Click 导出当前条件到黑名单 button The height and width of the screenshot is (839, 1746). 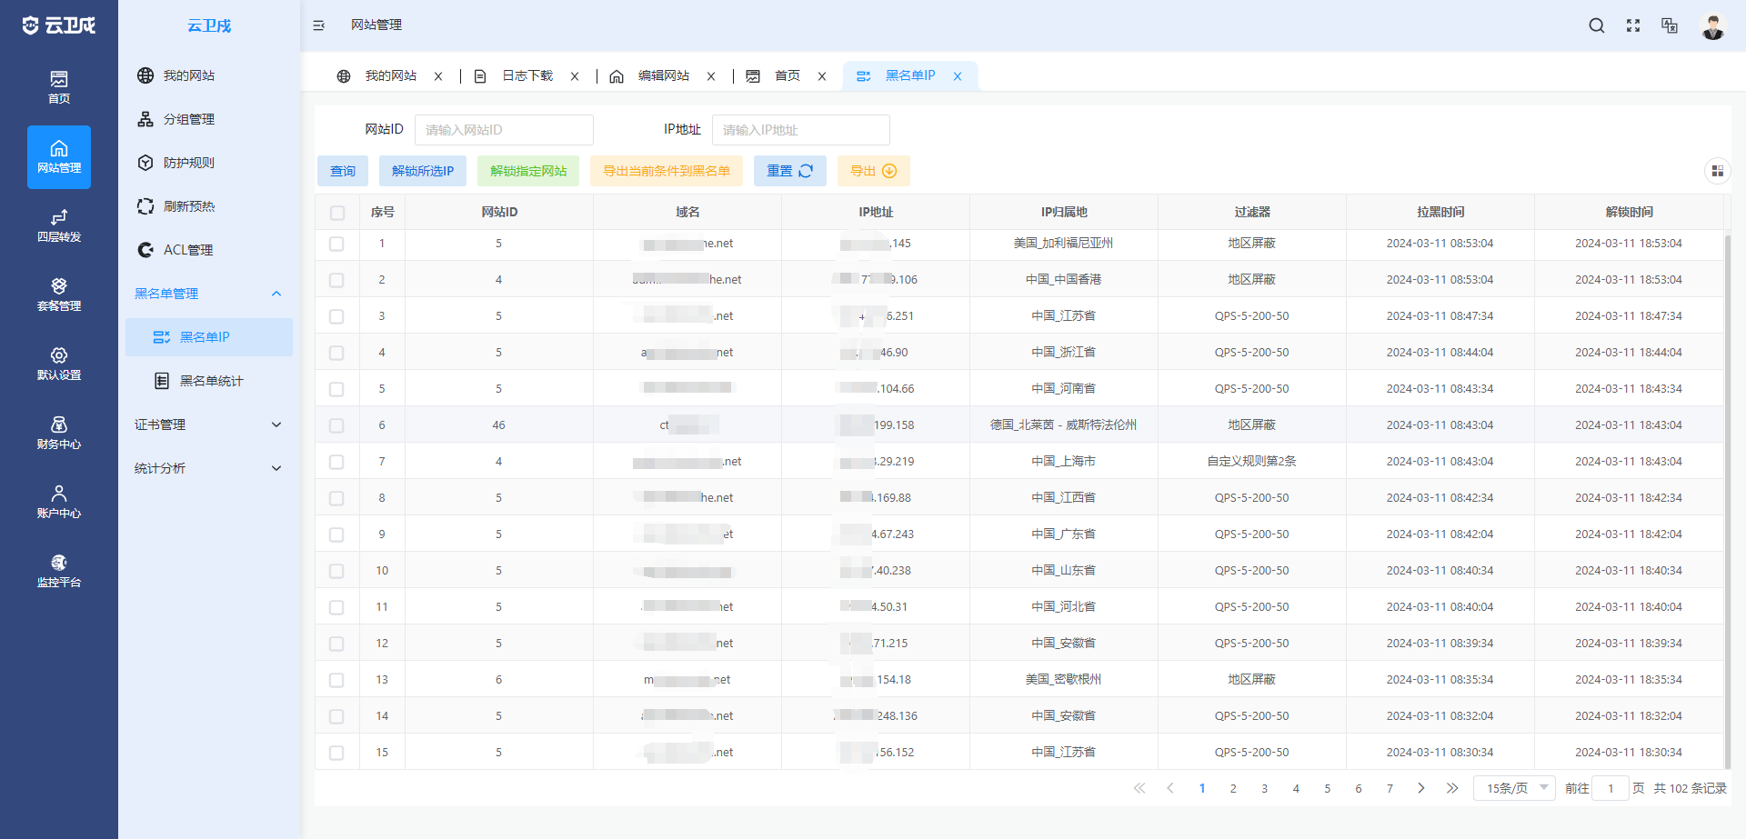pos(667,171)
